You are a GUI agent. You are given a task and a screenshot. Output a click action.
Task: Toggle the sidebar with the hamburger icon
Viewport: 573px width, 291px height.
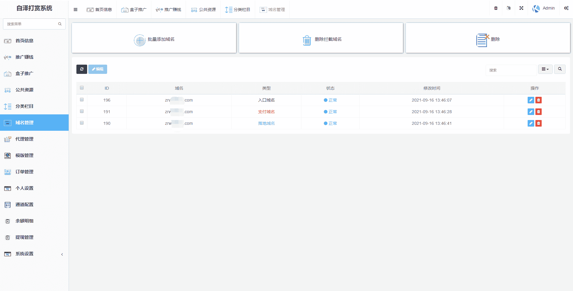pyautogui.click(x=76, y=10)
